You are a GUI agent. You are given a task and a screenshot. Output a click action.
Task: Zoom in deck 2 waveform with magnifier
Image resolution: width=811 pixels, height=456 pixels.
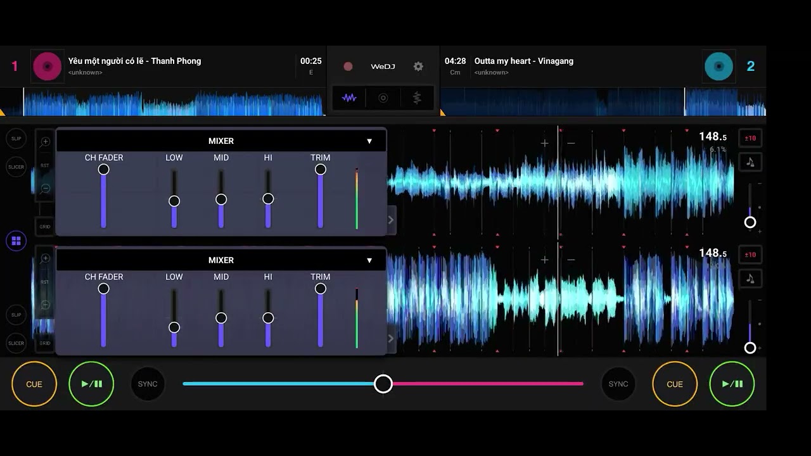(45, 258)
